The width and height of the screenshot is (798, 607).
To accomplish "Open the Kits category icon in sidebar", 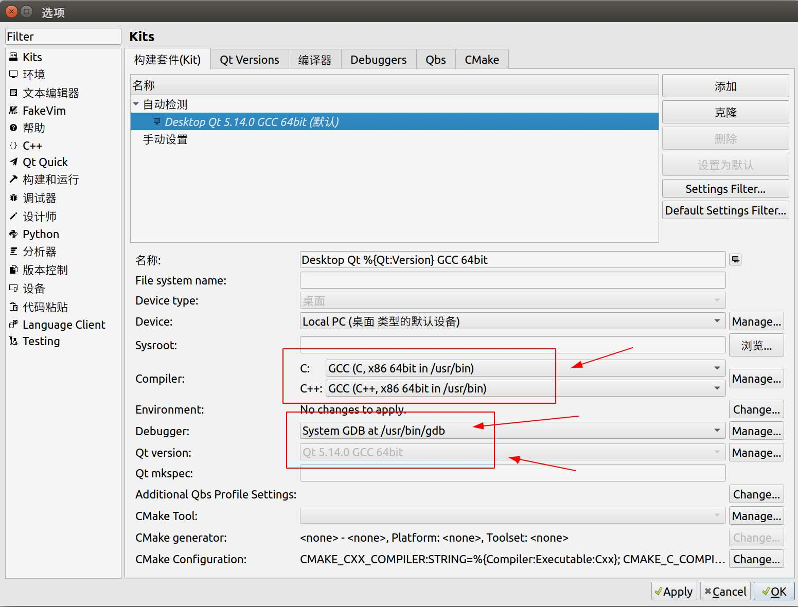I will [13, 57].
